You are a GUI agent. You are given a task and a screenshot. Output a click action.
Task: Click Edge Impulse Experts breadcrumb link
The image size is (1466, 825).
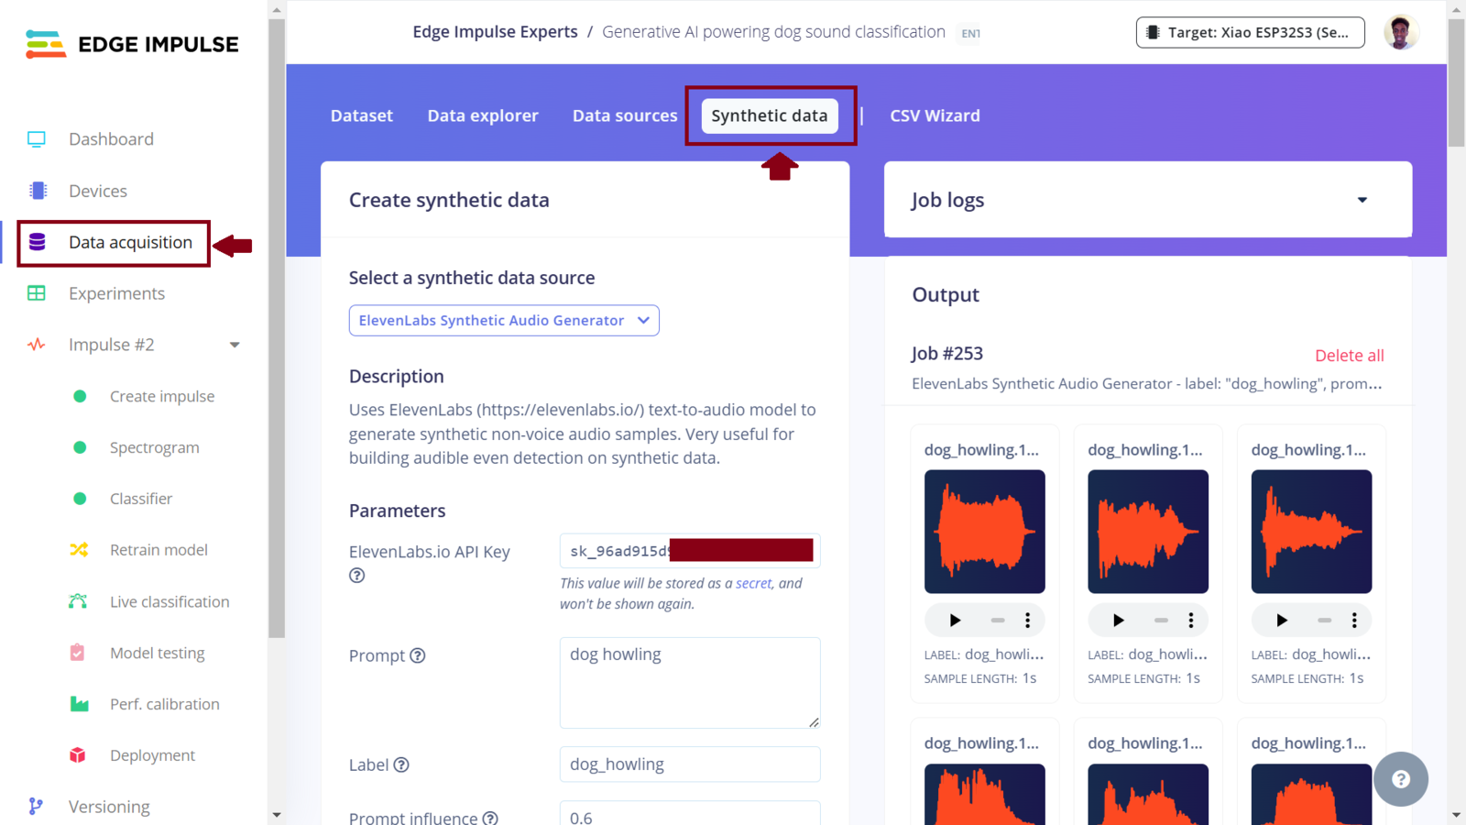[x=495, y=32]
